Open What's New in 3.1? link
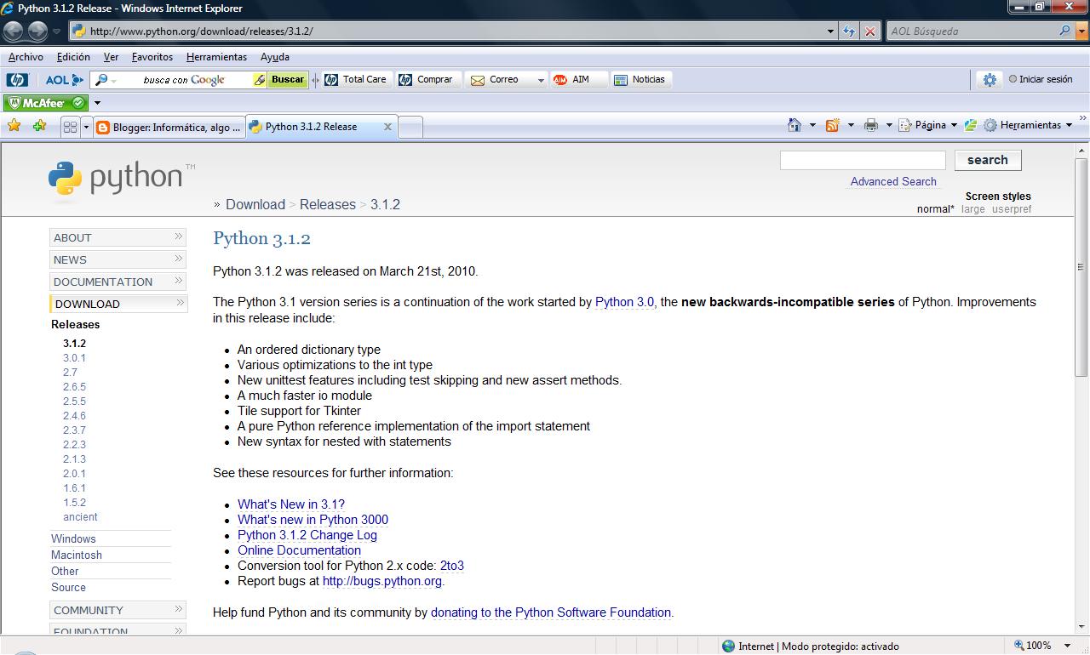Image resolution: width=1090 pixels, height=655 pixels. (x=291, y=504)
